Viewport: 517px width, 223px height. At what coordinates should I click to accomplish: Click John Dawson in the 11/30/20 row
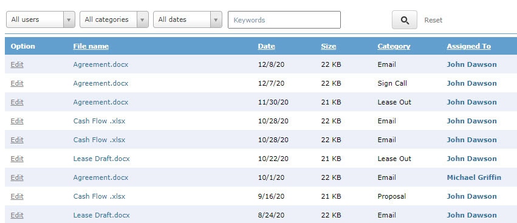tap(471, 102)
